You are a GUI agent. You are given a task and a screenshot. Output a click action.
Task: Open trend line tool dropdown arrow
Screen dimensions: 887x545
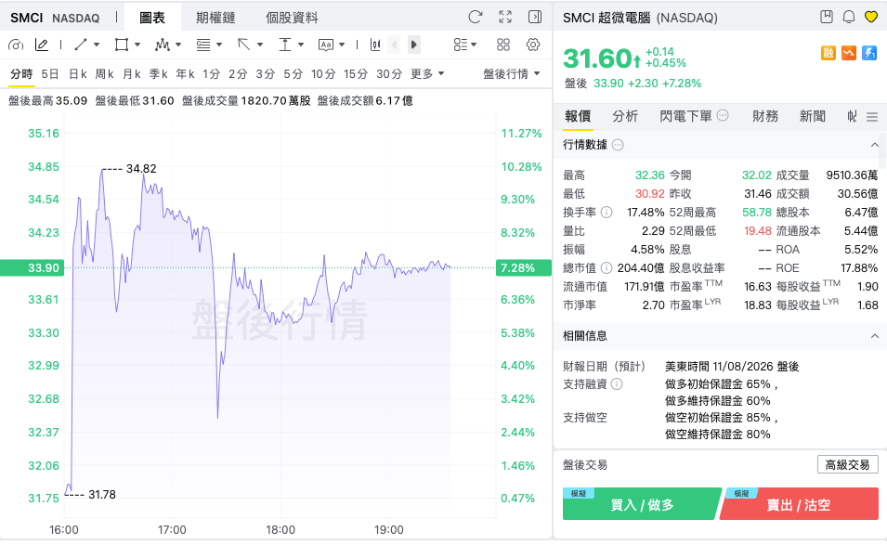[x=97, y=45]
